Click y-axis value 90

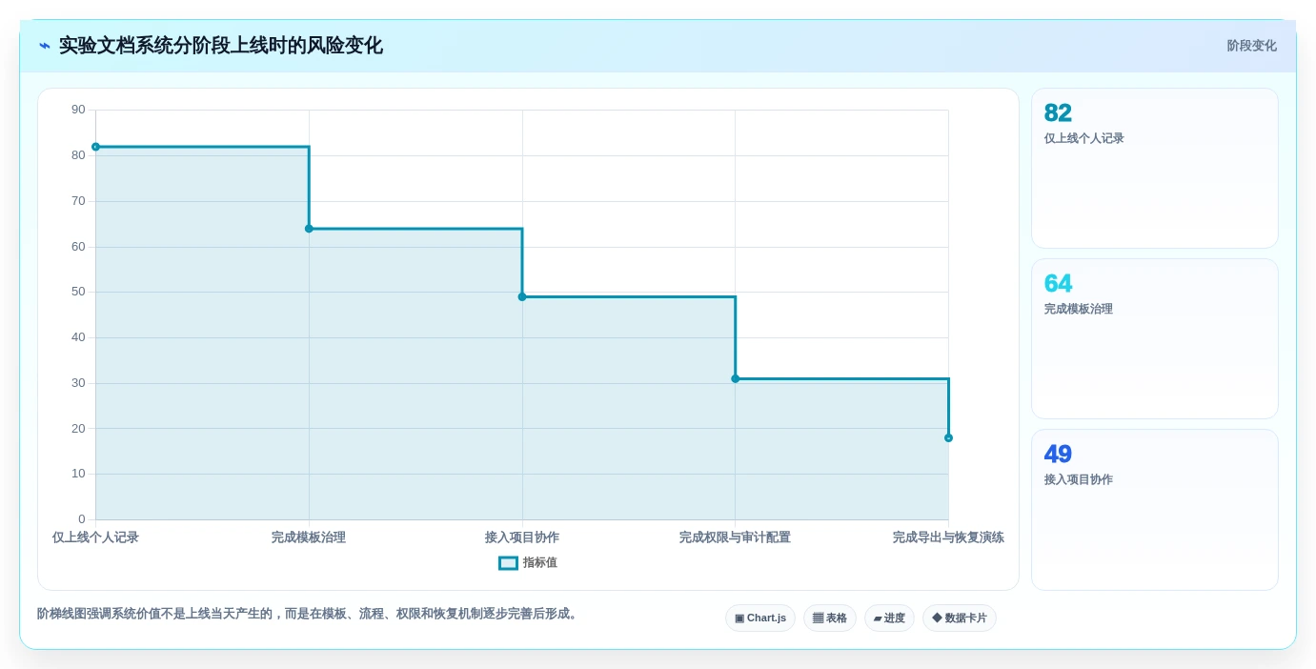click(x=78, y=110)
